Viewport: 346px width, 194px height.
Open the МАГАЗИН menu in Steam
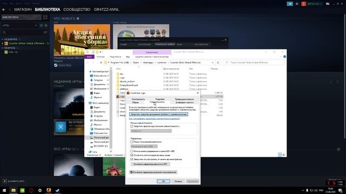[23, 10]
